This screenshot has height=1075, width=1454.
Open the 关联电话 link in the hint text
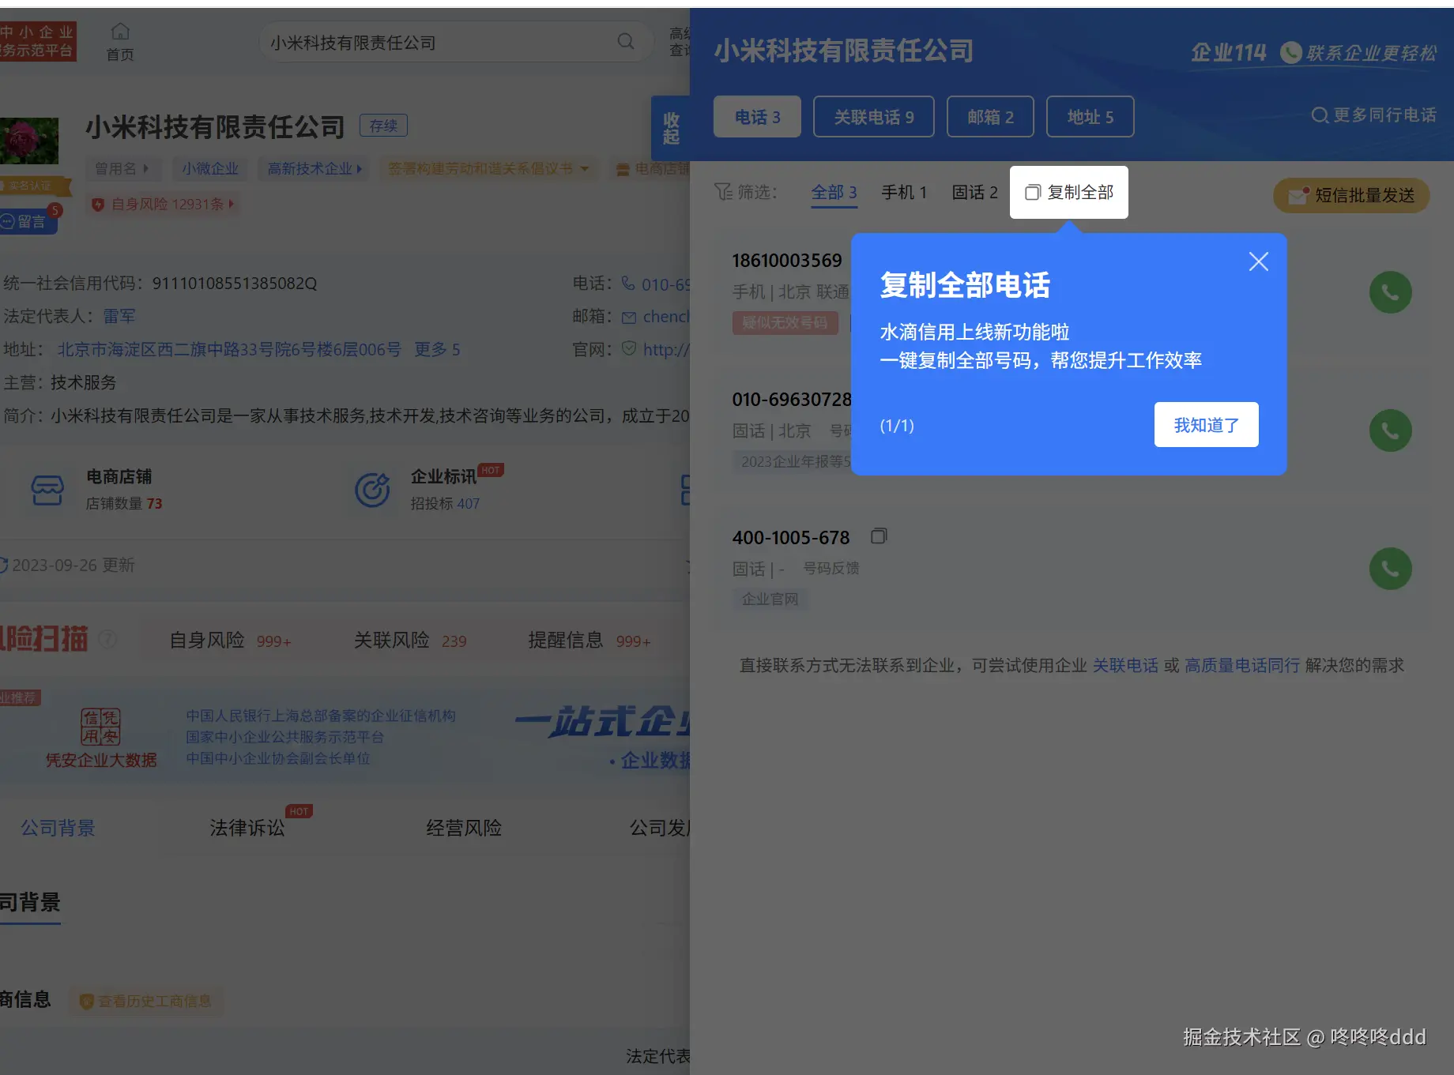tap(1125, 665)
